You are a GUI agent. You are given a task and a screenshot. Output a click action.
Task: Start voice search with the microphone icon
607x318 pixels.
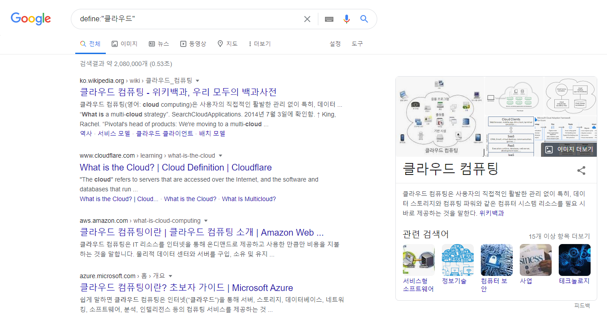(347, 19)
